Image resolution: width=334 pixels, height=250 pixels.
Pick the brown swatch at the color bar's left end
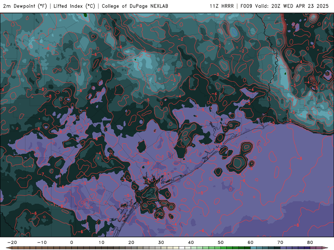15,248
